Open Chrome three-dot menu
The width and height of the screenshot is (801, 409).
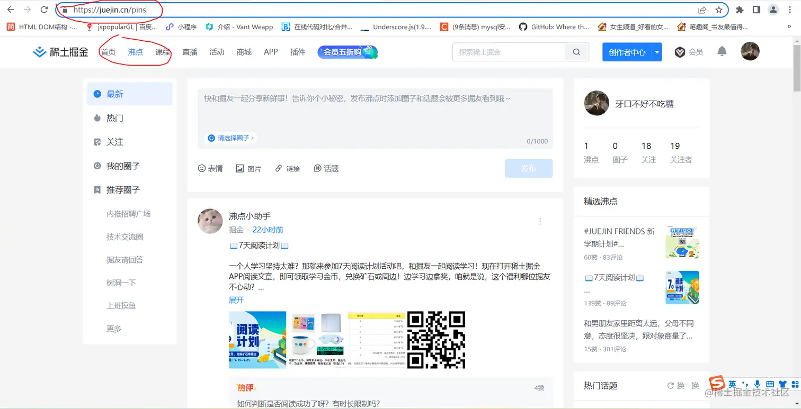pos(790,10)
